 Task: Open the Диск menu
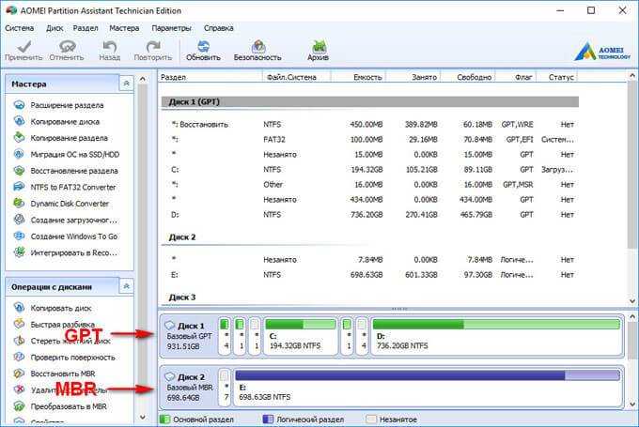tap(55, 28)
